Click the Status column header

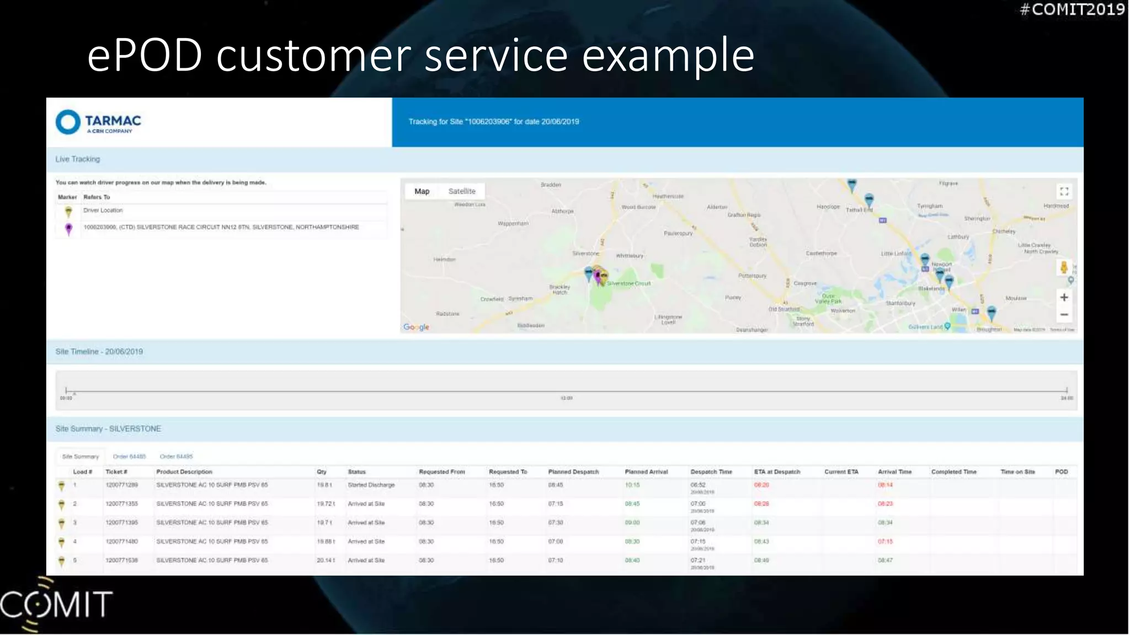pyautogui.click(x=356, y=472)
